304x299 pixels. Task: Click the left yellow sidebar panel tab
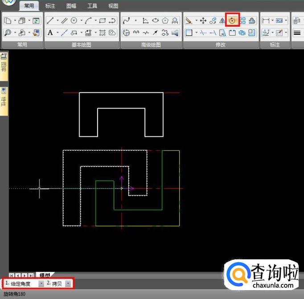click(4, 62)
